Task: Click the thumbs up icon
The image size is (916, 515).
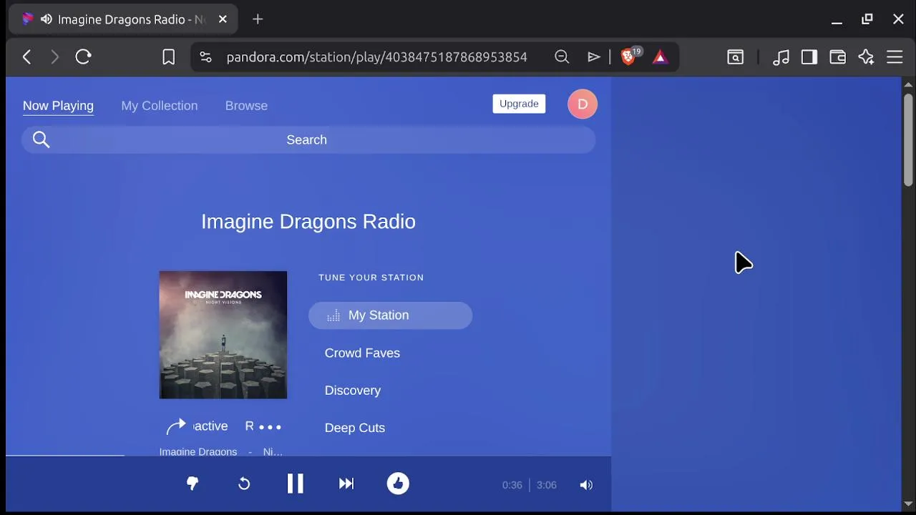Action: point(398,484)
